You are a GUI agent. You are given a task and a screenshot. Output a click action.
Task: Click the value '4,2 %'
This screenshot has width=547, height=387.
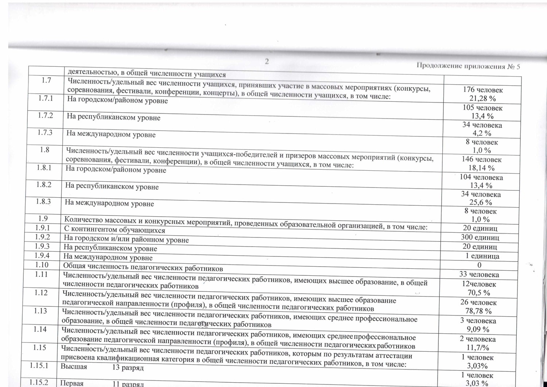click(482, 133)
